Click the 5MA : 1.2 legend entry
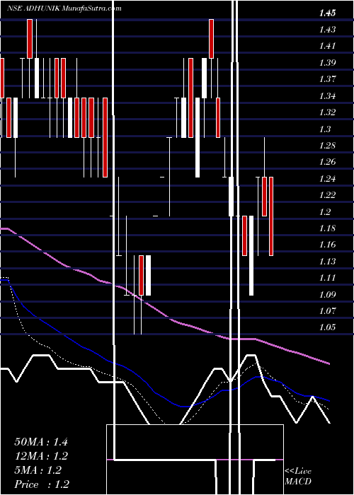The image size is (354, 495). click(x=38, y=470)
